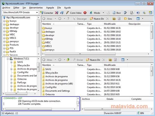Viewport: 155px width, 116px height.
Task: Click the Enviar upload button
Action: [78, 60]
